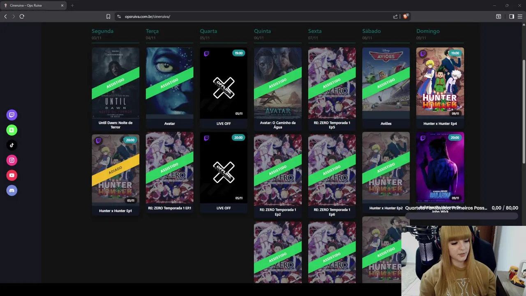Open Avatar: O Caminho da Água poster

point(278,83)
